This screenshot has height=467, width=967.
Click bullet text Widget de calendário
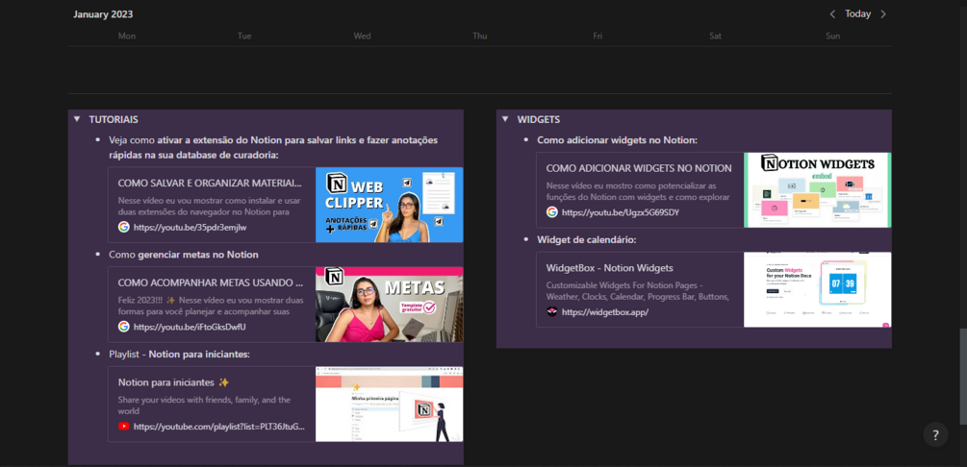[x=587, y=239]
